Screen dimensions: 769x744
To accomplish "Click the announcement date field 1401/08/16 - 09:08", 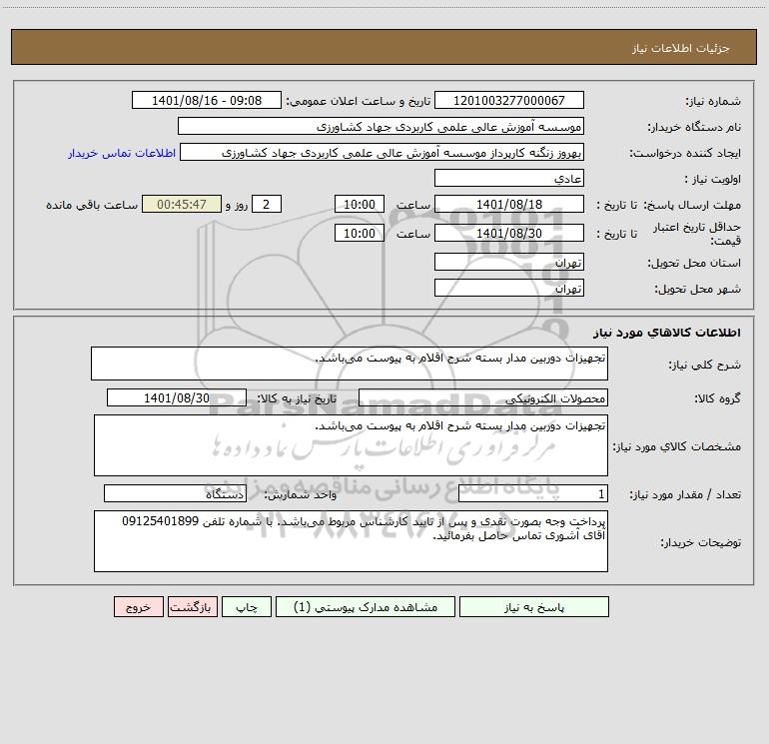I will click(207, 100).
